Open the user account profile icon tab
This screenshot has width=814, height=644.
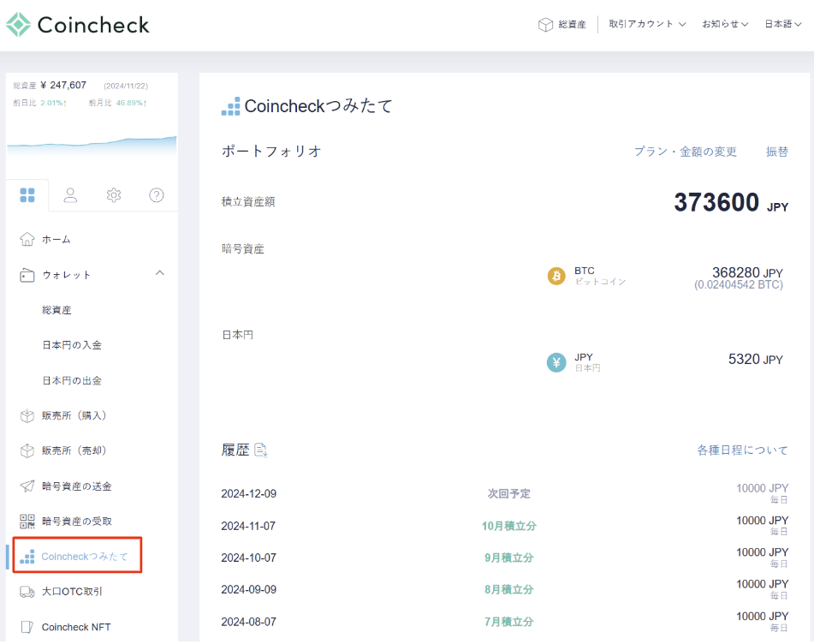coord(70,195)
